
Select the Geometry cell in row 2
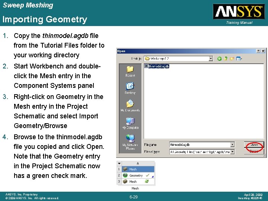click(x=138, y=175)
